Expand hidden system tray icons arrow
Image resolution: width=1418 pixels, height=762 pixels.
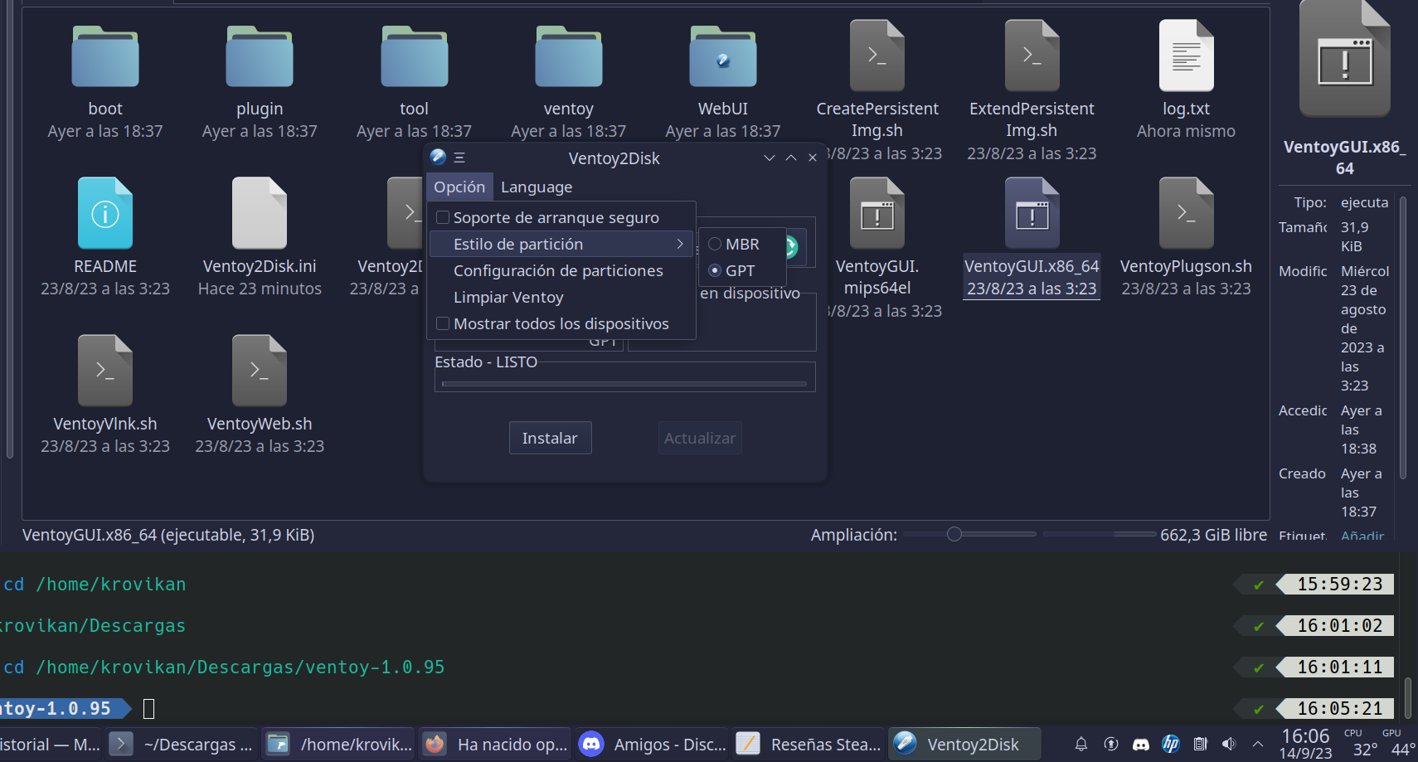[x=1258, y=745]
